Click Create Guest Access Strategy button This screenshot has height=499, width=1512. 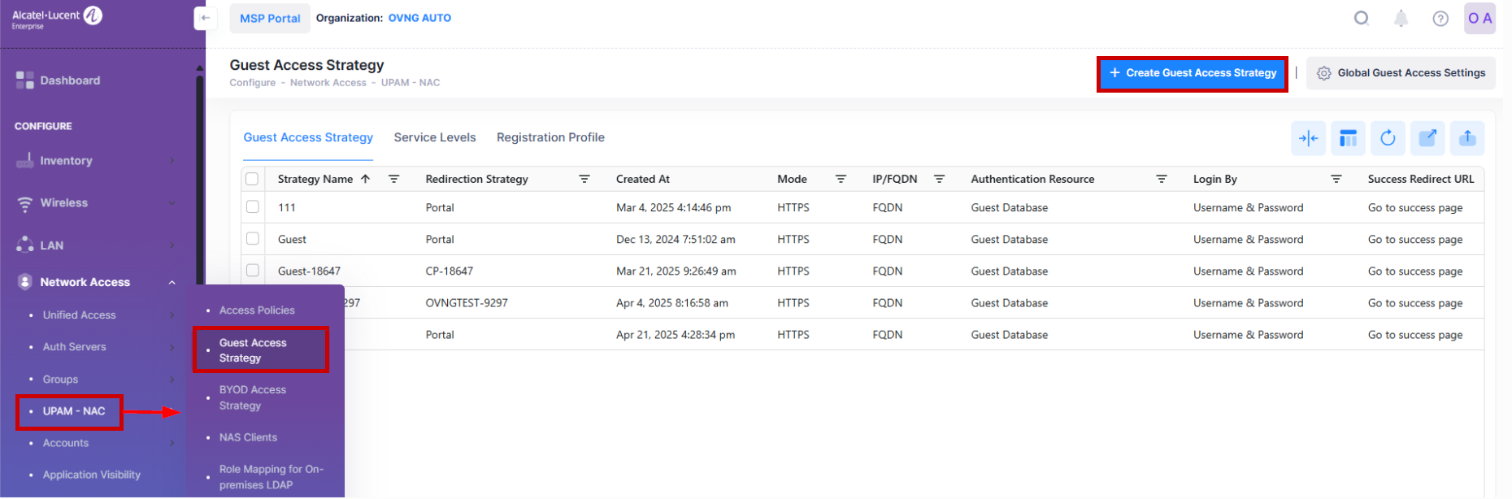tap(1192, 73)
